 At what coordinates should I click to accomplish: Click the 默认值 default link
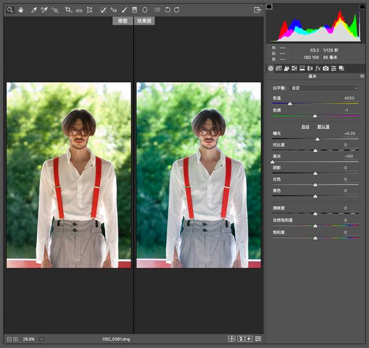click(x=323, y=127)
